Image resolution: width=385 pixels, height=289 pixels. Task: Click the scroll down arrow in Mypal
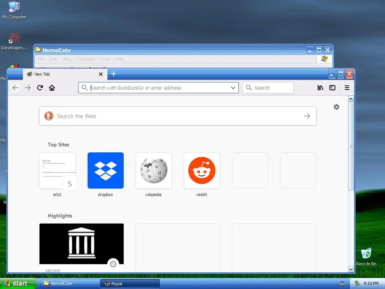[x=351, y=269]
